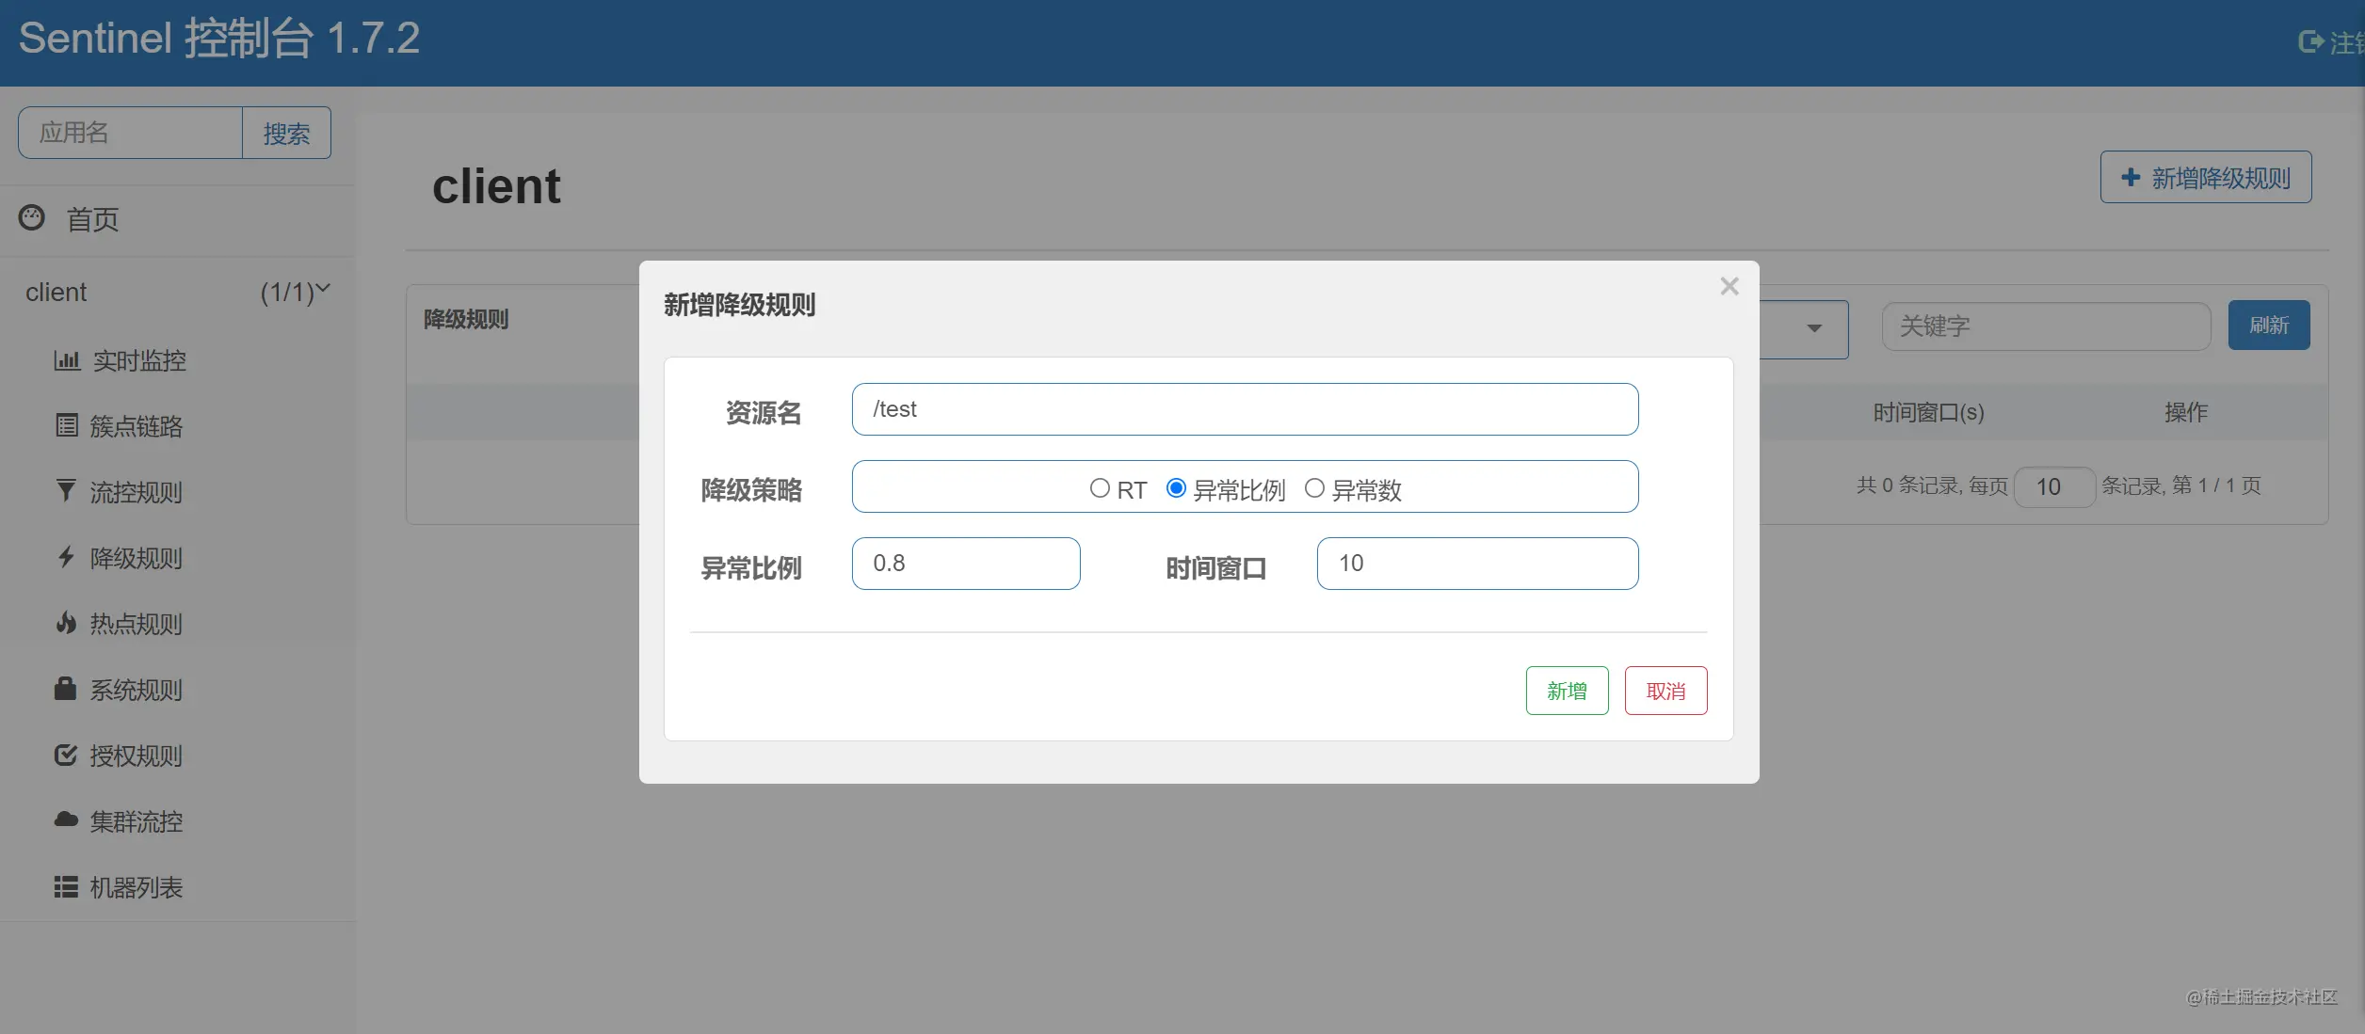
Task: Focus the 应用名 search input
Action: (x=130, y=133)
